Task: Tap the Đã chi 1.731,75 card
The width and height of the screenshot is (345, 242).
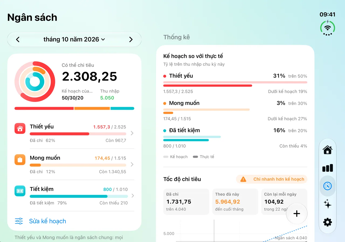Action: [186, 202]
